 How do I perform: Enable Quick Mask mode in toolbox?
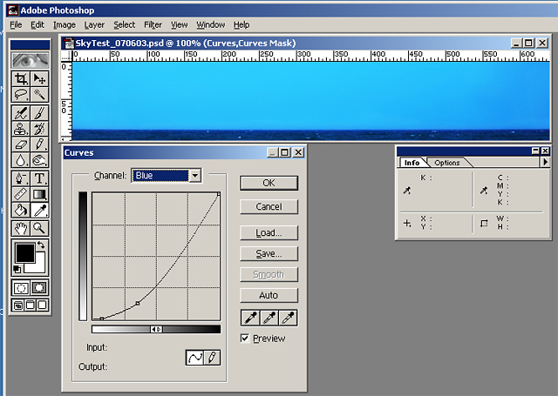click(39, 287)
